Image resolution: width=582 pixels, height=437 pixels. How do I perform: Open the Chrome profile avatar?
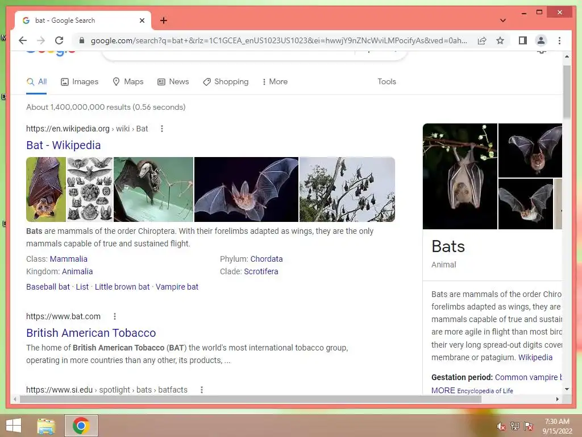pos(541,40)
